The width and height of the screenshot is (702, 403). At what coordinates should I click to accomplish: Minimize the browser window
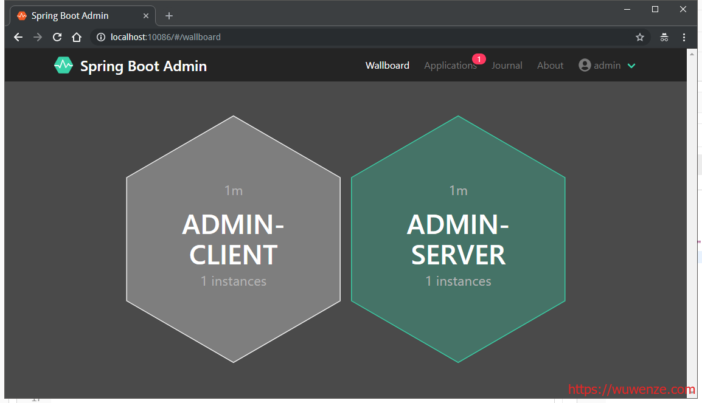point(627,9)
